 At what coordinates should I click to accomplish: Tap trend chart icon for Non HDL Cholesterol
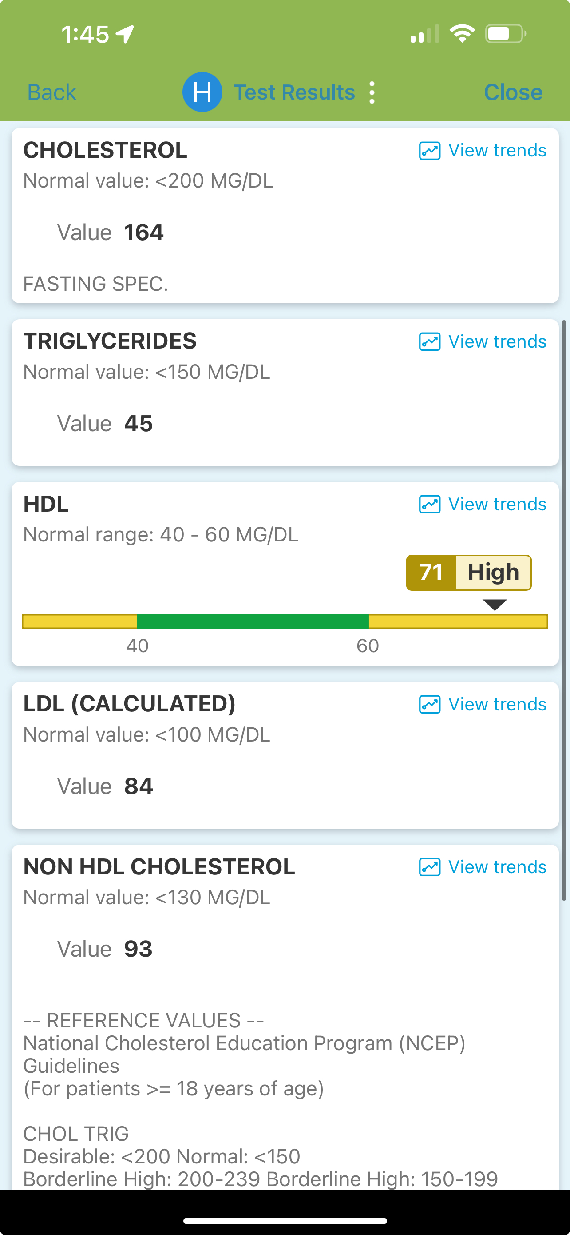(x=429, y=867)
